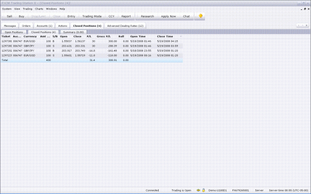Open the Help menu

click(x=62, y=9)
